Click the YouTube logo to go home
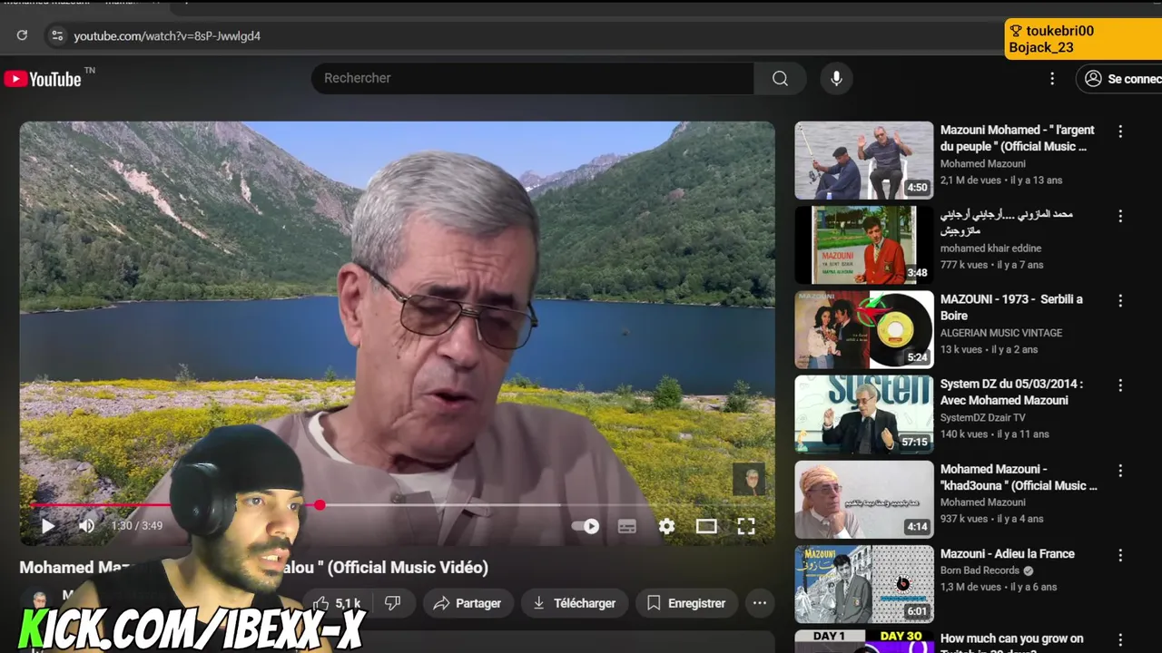1162x653 pixels. tap(44, 79)
